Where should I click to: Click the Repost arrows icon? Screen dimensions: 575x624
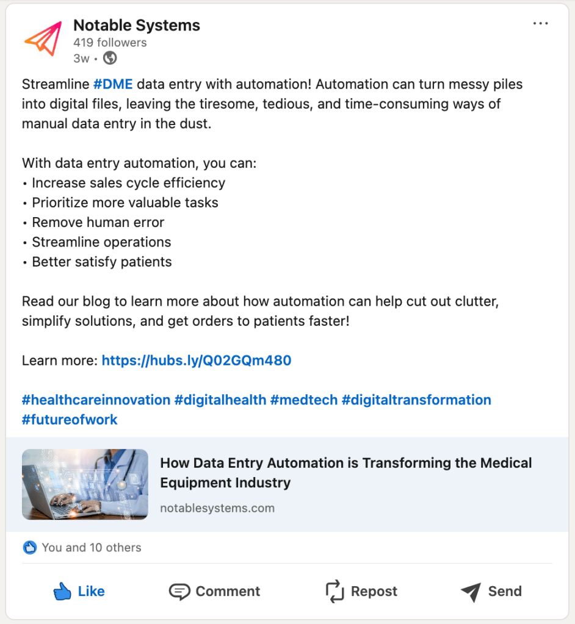coord(335,591)
